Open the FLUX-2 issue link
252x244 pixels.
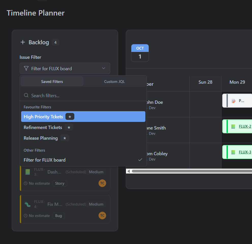pos(245,126)
